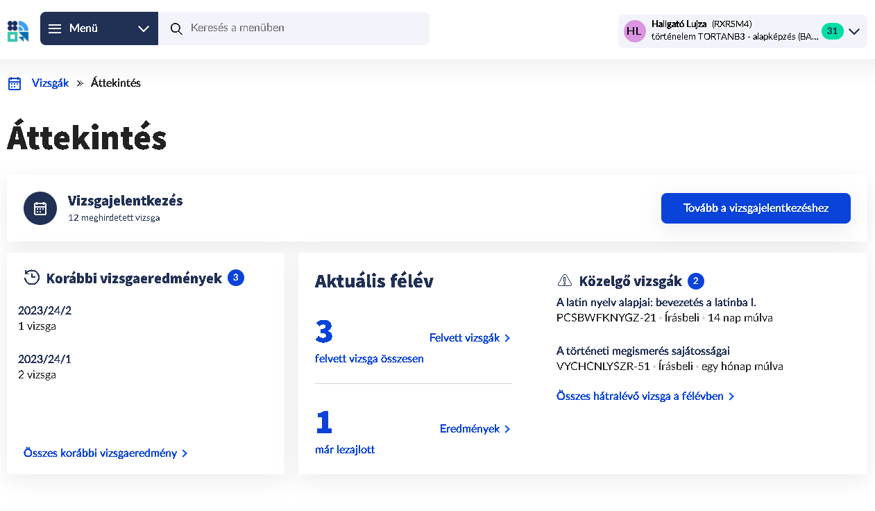Click the Neptun logo icon
The height and width of the screenshot is (511, 875).
coord(18,31)
